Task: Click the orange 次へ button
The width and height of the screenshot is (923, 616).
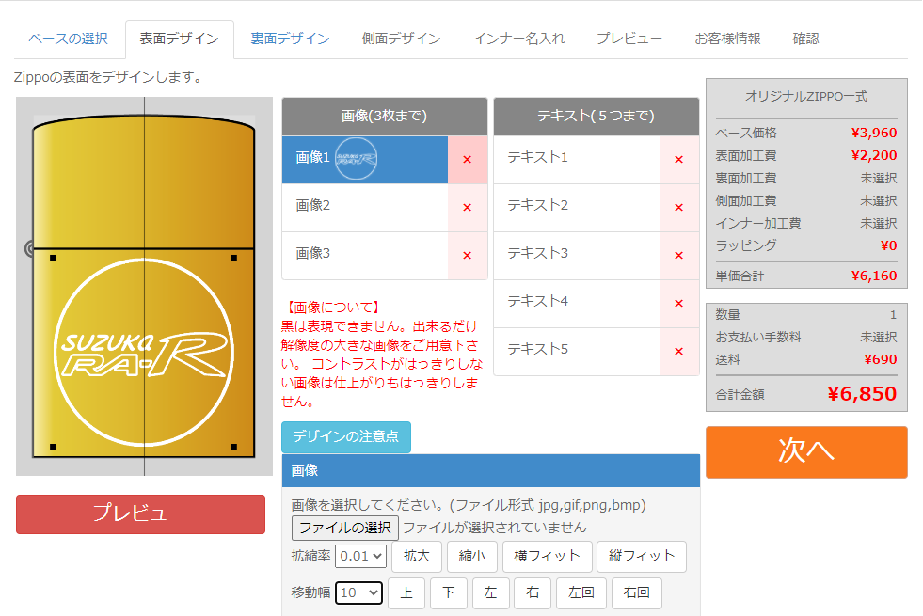Action: tap(806, 451)
